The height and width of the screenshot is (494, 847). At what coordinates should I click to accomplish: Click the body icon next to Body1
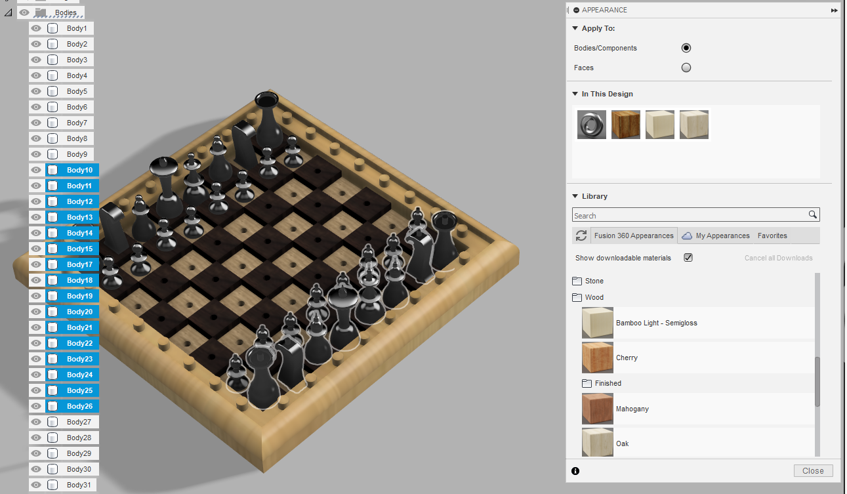pyautogui.click(x=52, y=28)
